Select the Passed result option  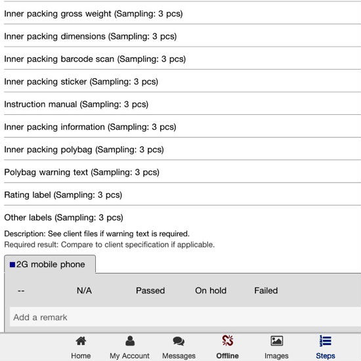150,291
